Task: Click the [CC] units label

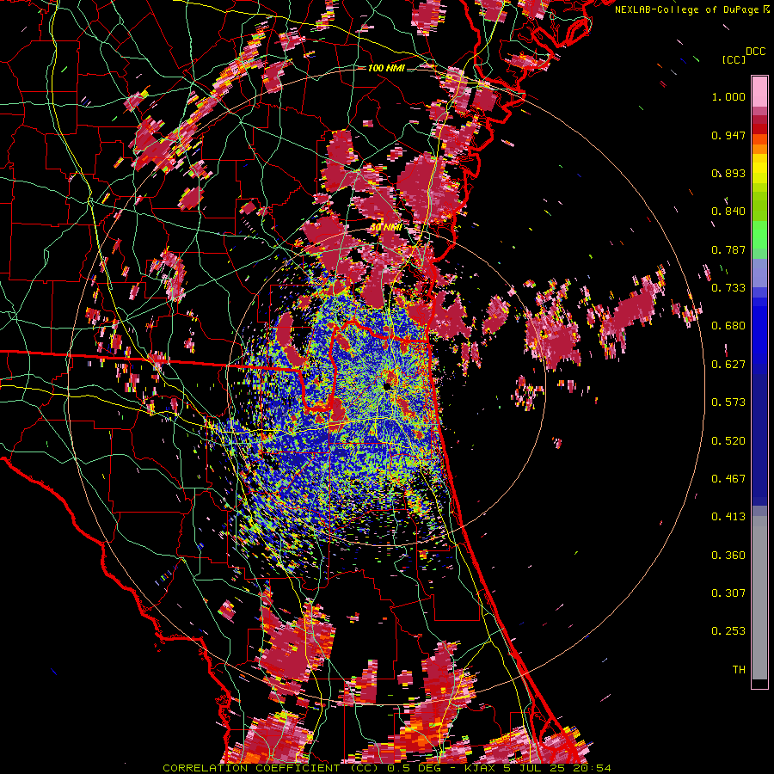Action: (734, 59)
